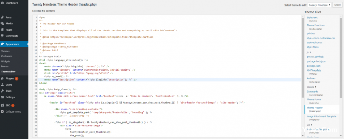
Task: Collapse the admin menu
Action: 13,111
